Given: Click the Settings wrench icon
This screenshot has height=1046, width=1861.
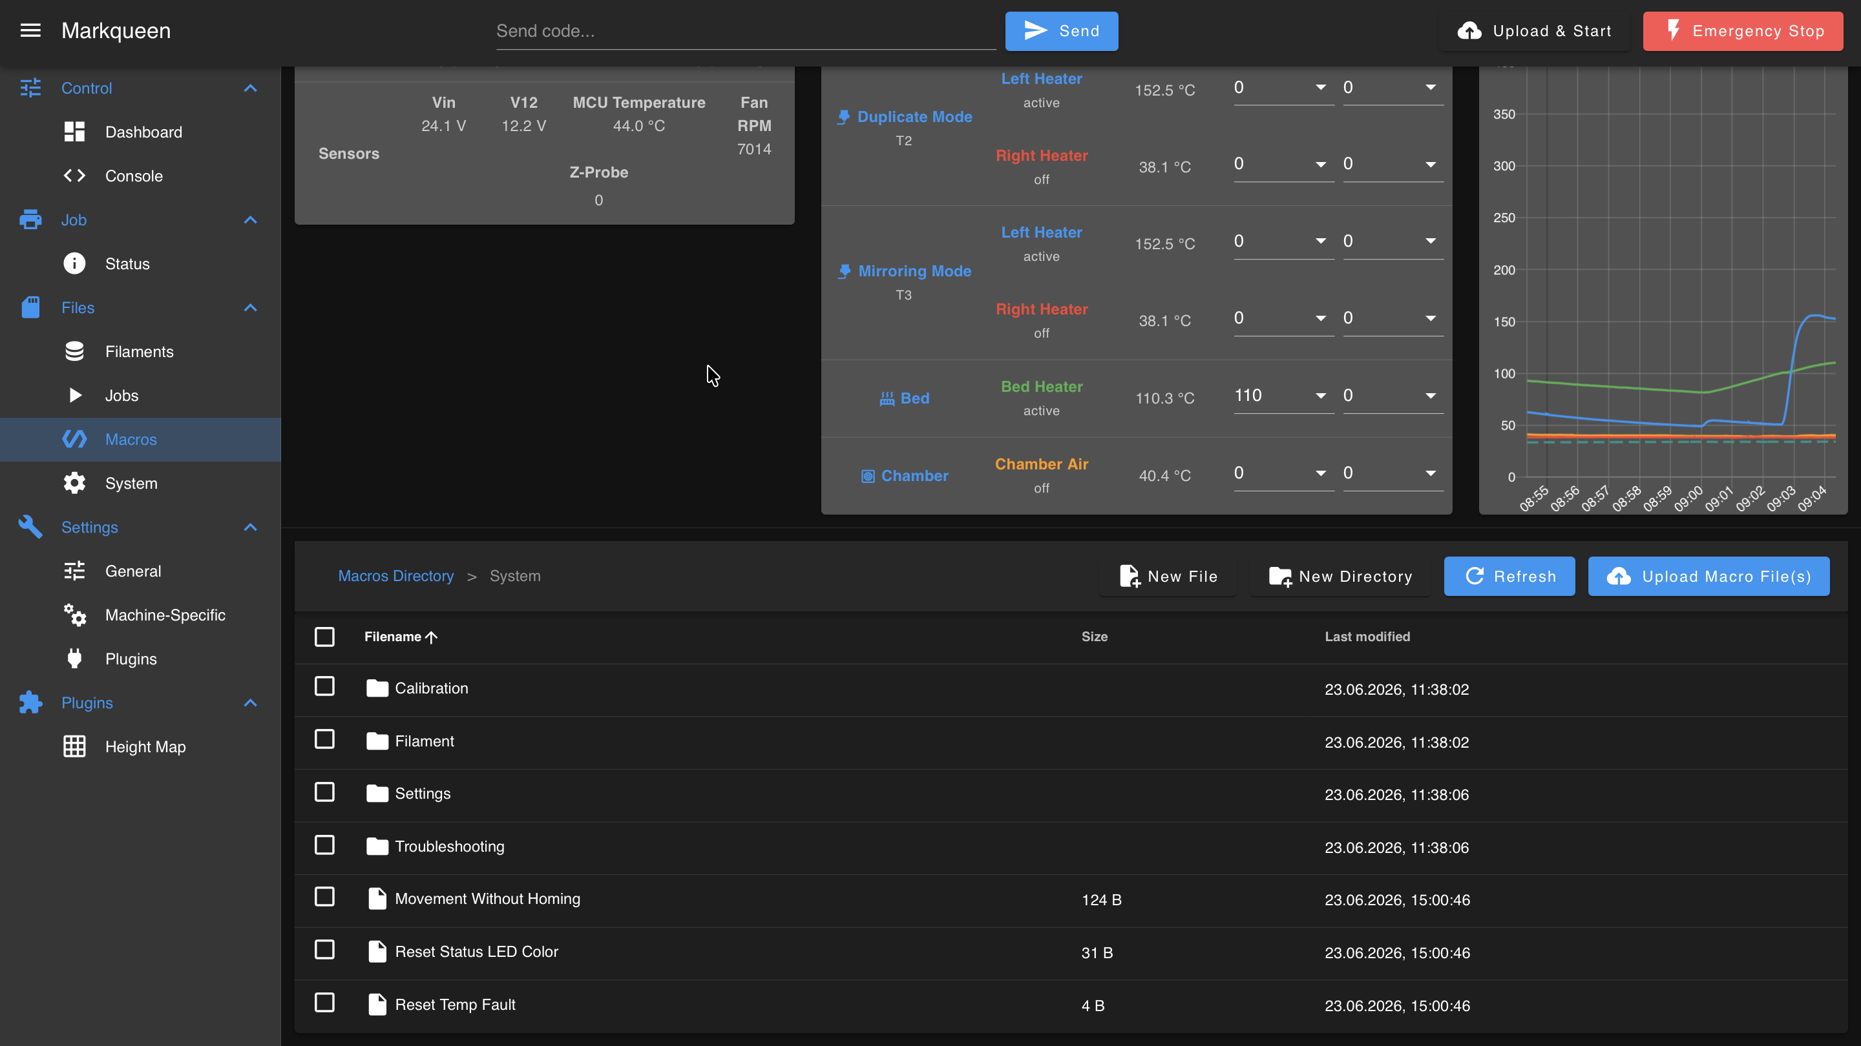Looking at the screenshot, I should click(30, 527).
